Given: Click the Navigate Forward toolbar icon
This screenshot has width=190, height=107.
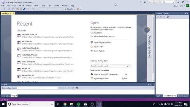Looking at the screenshot, I should coord(9,9).
